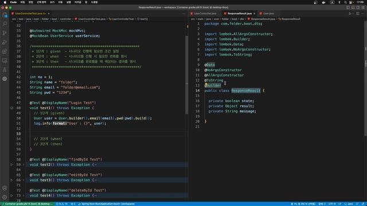Image resolution: width=367 pixels, height=206 pixels.
Task: Click the Docker whale menu bar icon
Action: coord(323,2)
